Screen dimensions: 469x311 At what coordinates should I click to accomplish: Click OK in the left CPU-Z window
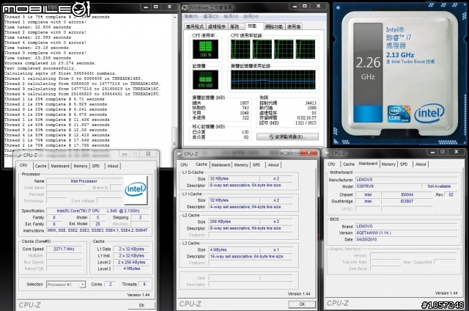pyautogui.click(x=141, y=305)
